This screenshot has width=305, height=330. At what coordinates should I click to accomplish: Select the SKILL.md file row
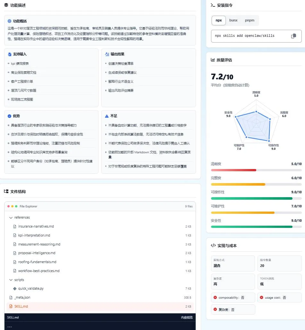[100, 306]
